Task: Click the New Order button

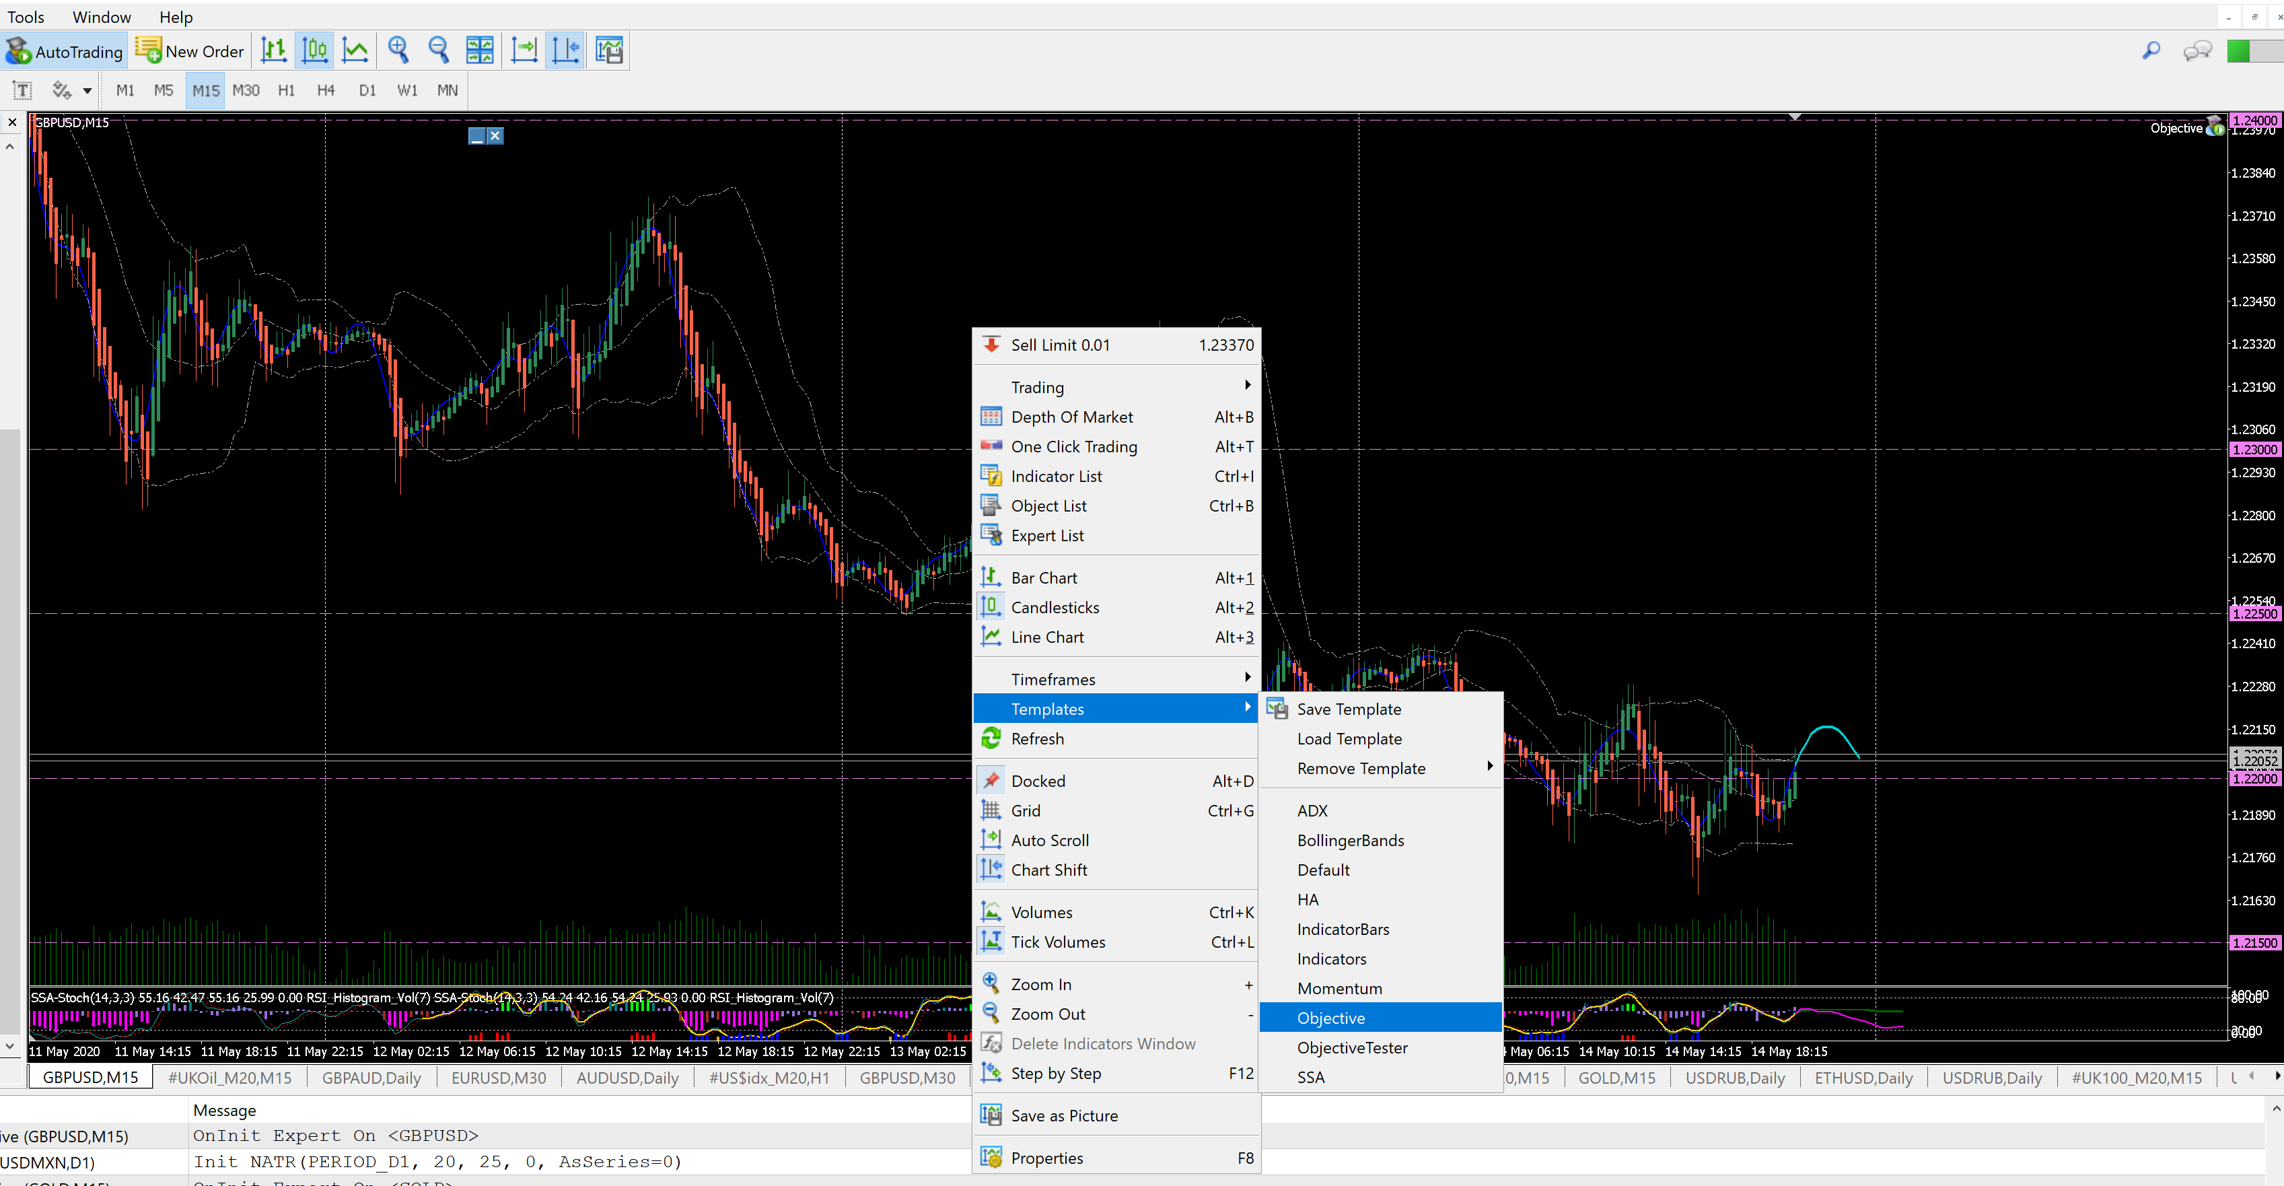Action: point(190,50)
